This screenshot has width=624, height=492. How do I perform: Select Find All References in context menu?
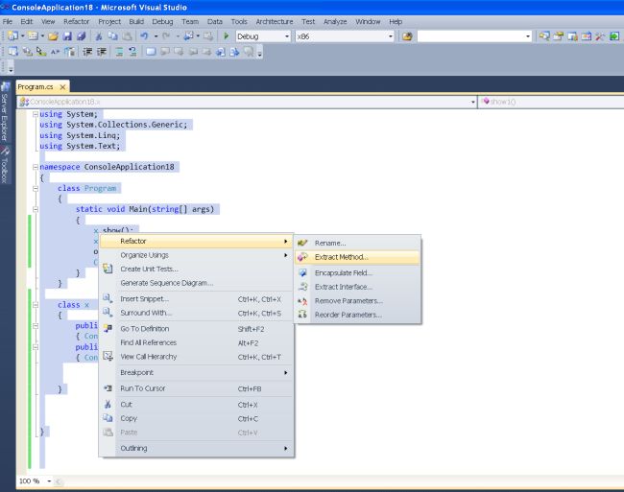[197, 343]
